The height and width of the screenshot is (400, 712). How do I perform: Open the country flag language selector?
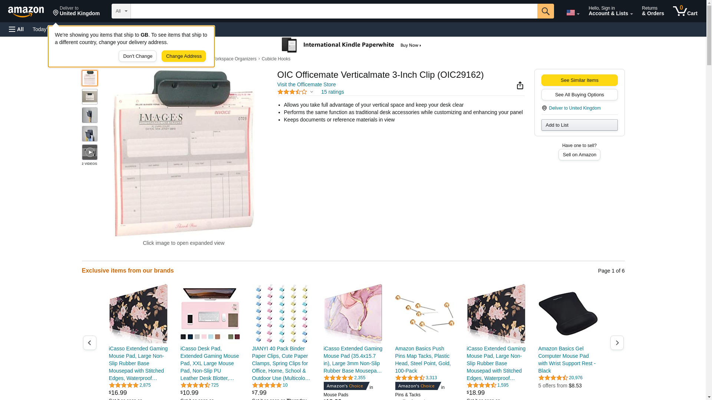[573, 13]
